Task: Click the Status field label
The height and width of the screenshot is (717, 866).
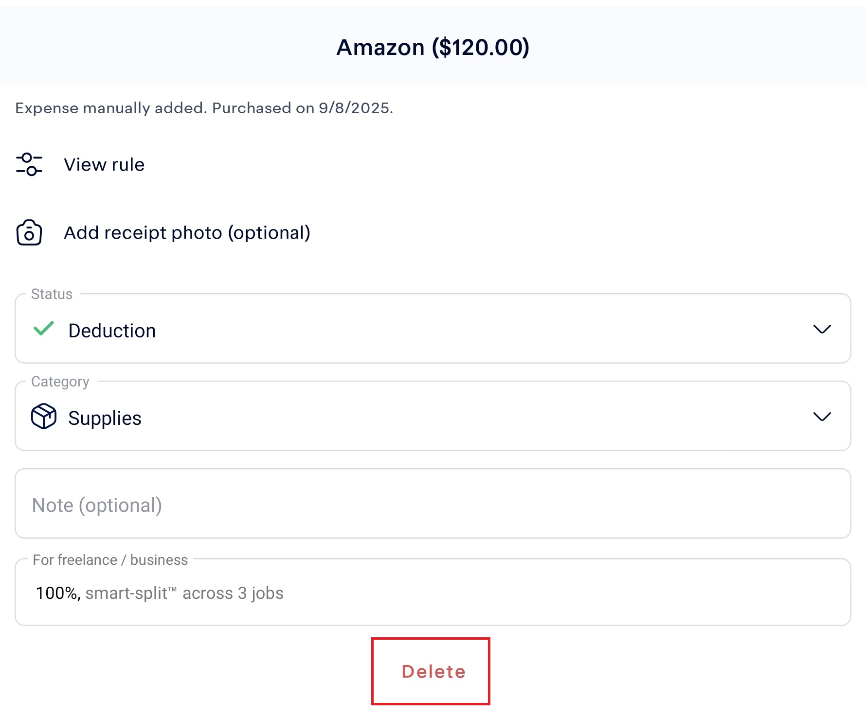Action: click(52, 294)
